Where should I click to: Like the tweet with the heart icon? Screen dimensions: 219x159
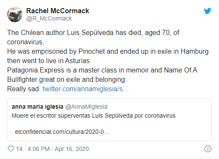(11, 149)
